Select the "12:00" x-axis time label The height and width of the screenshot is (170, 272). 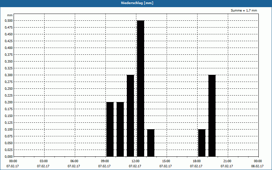coord(135,161)
